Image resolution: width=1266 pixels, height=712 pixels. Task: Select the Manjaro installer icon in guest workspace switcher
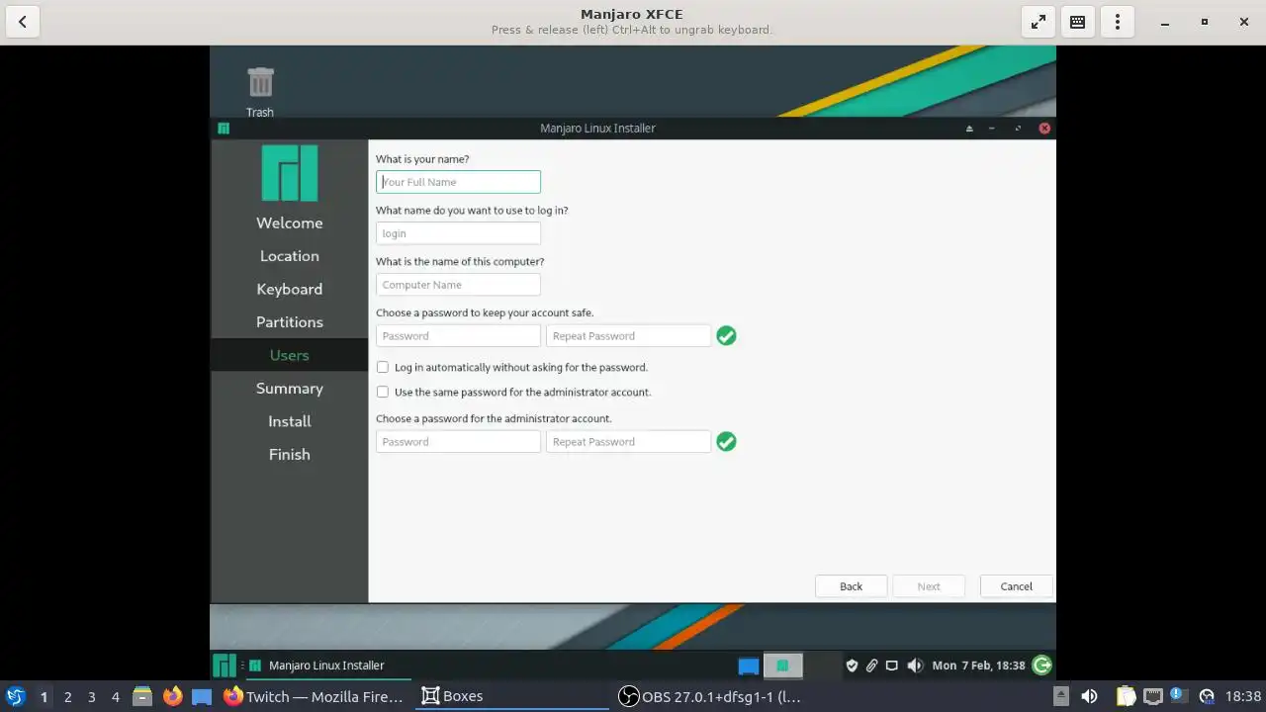[x=782, y=666]
